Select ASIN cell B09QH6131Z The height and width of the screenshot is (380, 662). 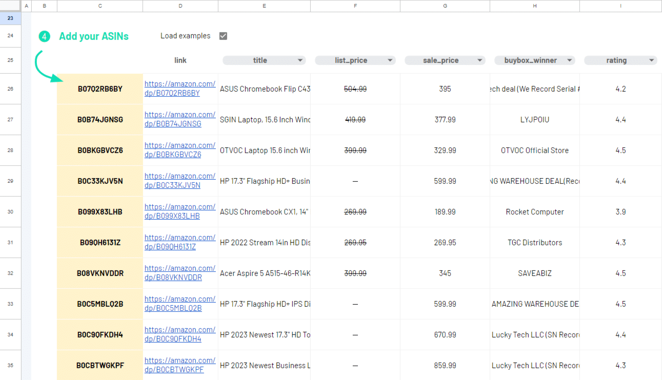pos(100,243)
